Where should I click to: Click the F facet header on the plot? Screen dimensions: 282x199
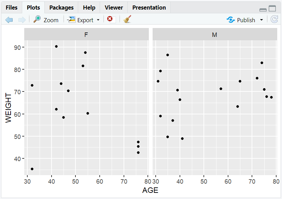point(86,34)
